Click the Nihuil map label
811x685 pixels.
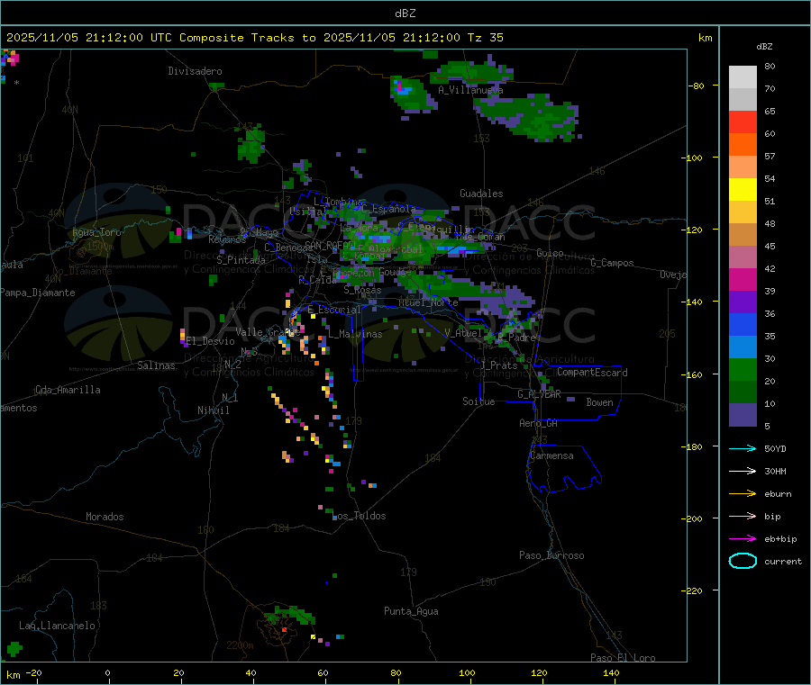(213, 410)
